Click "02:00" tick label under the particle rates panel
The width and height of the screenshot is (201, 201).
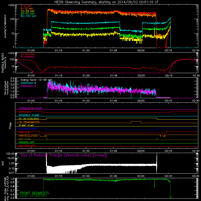pyautogui.click(x=141, y=76)
